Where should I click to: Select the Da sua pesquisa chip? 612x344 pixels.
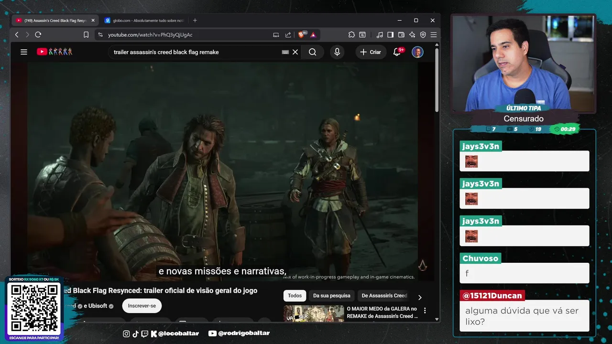[332, 296]
